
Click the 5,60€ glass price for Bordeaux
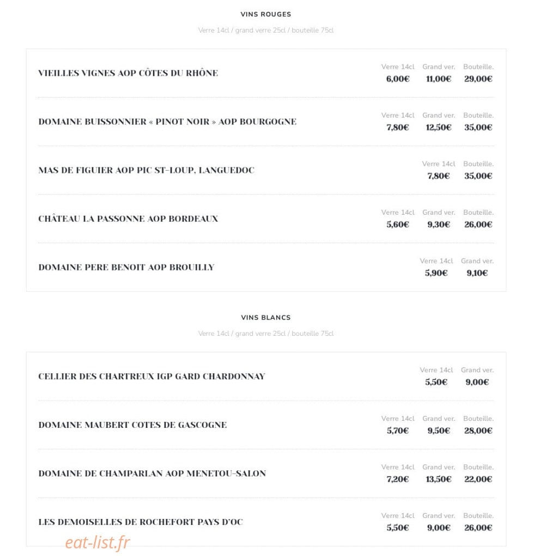tap(398, 225)
